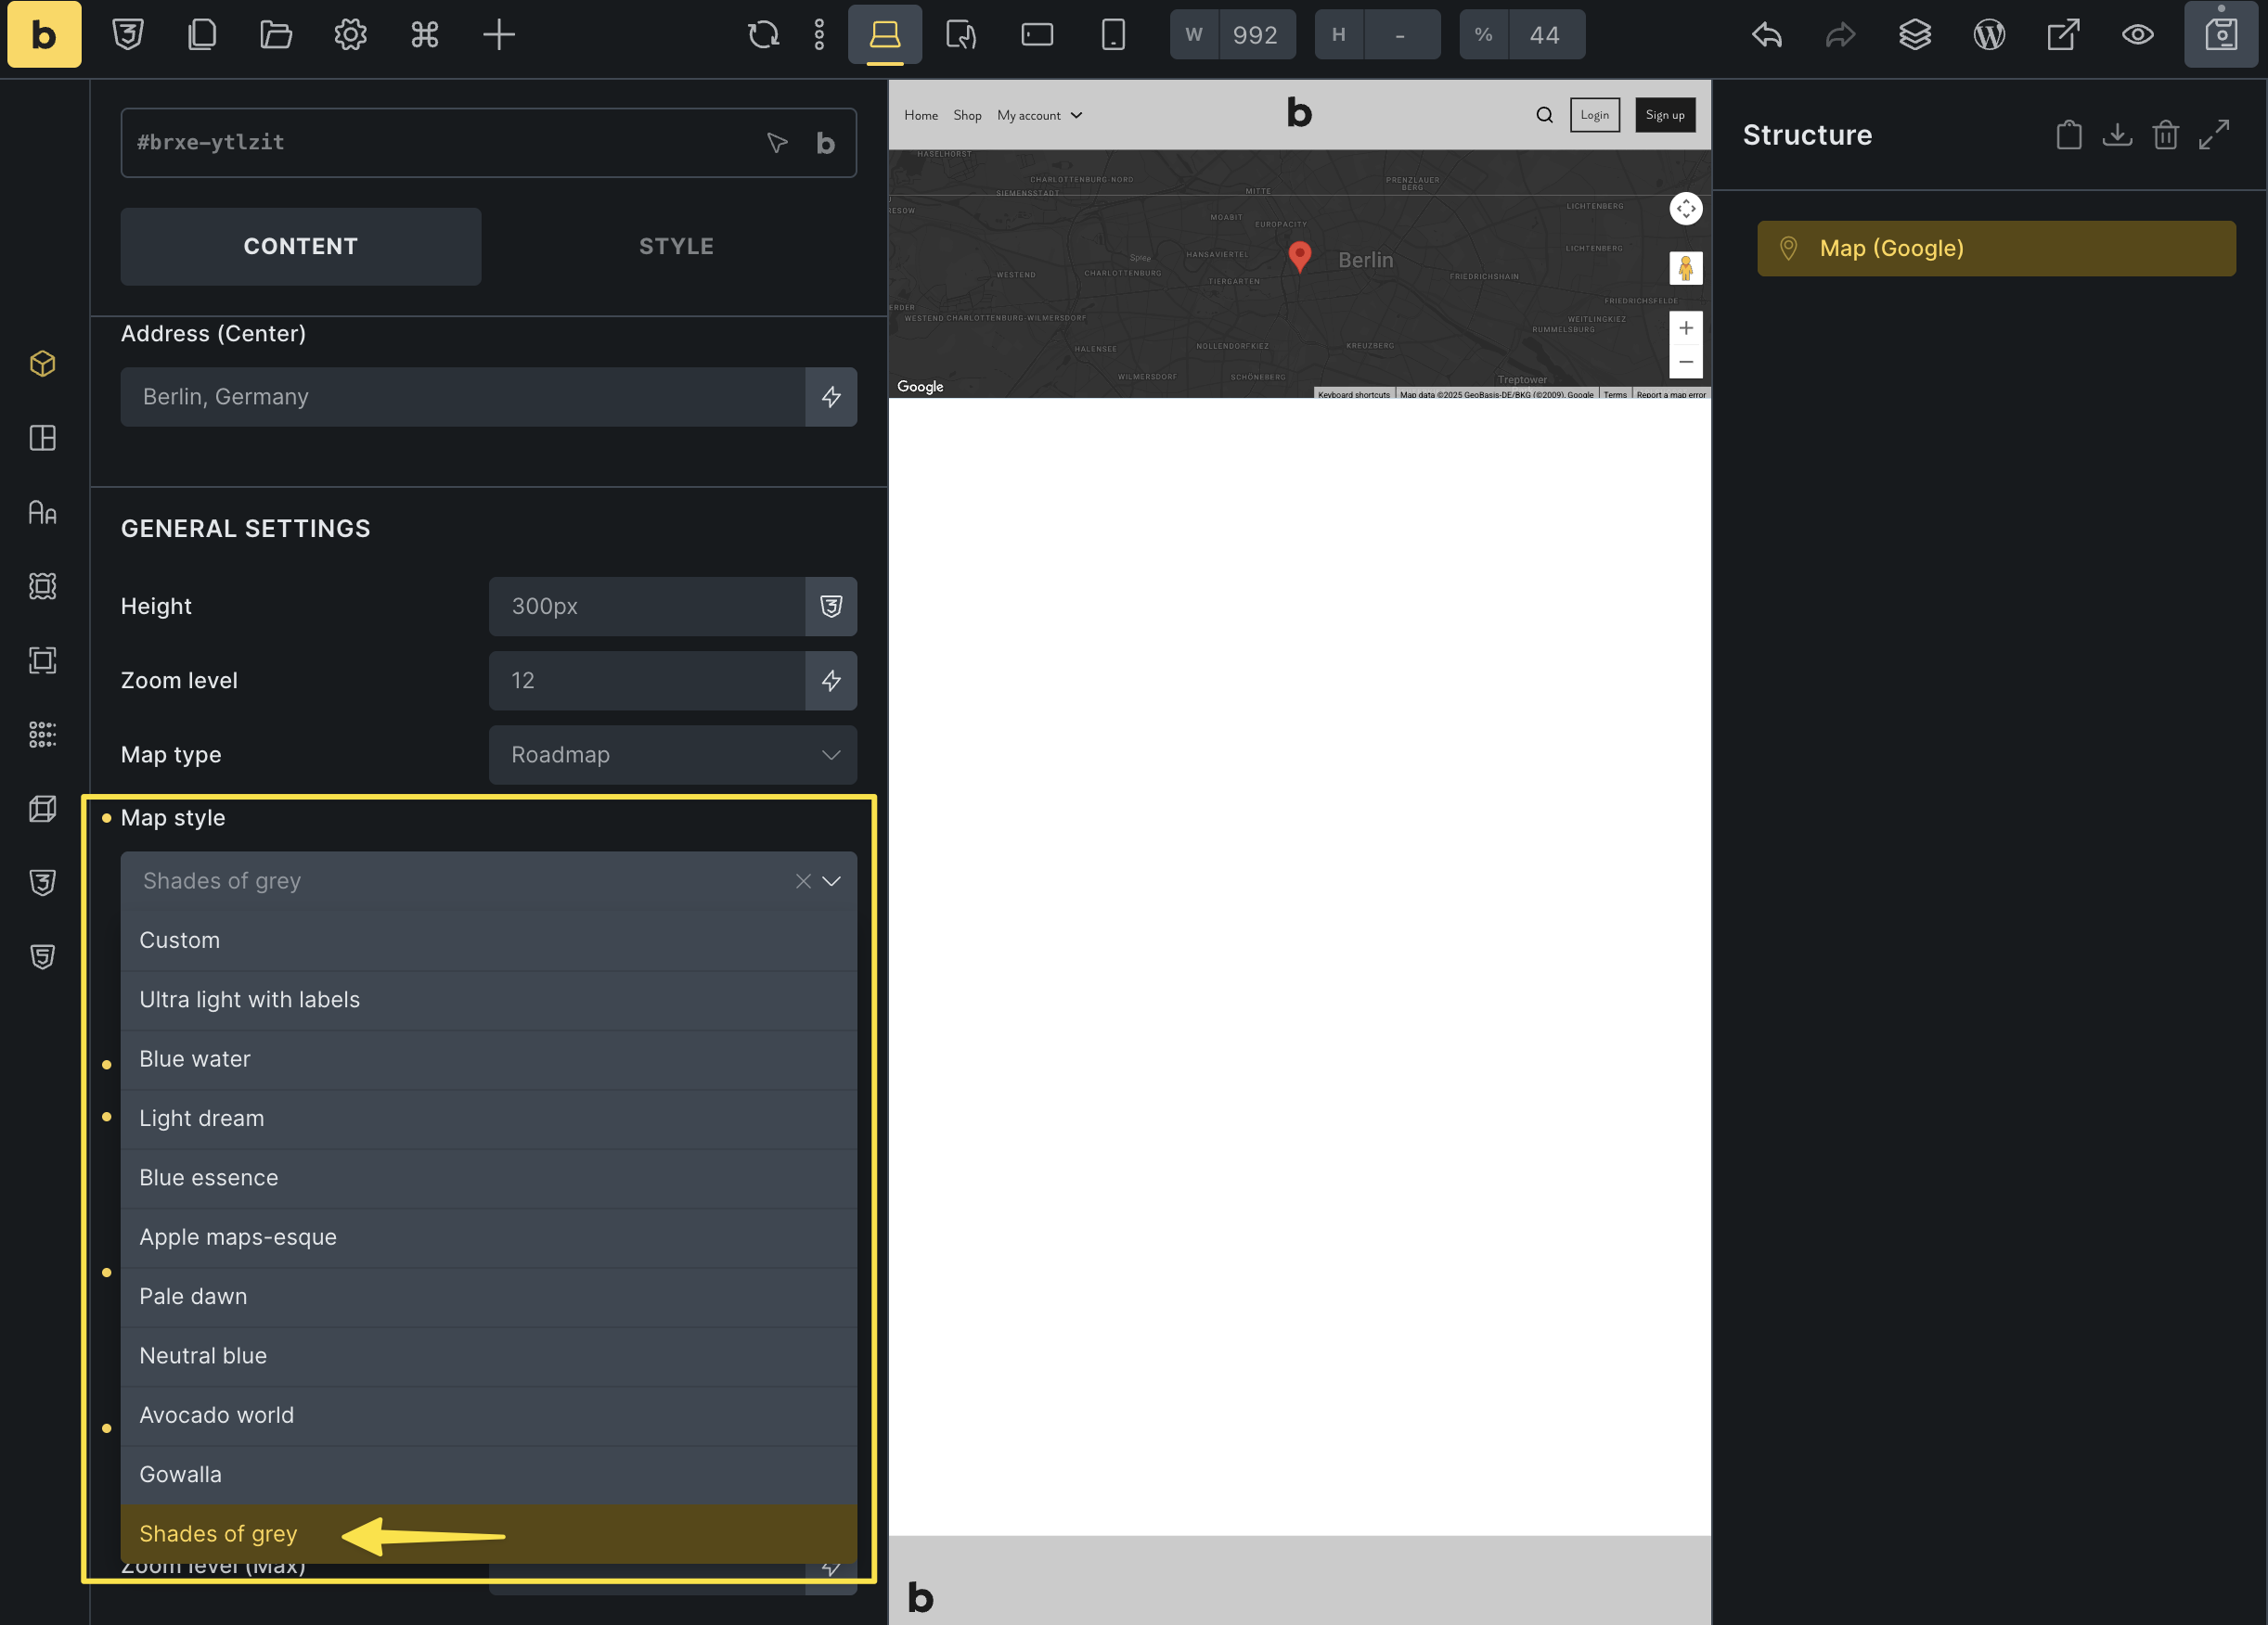Choose Avocado world map style
Screen dimensions: 2268x1625
(x=489, y=1415)
